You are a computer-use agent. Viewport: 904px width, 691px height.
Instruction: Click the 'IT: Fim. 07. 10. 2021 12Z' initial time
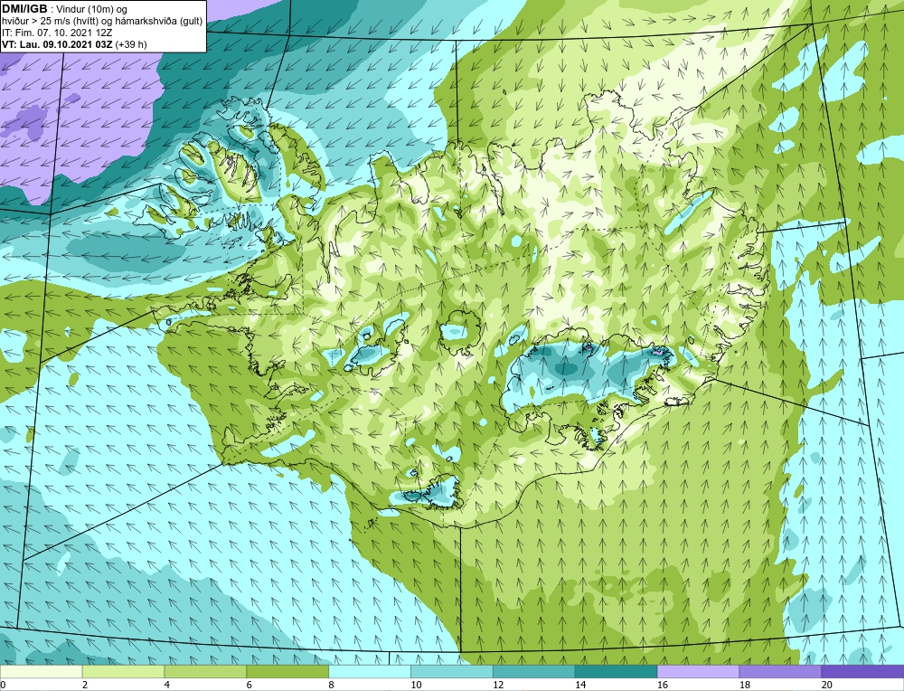[57, 33]
